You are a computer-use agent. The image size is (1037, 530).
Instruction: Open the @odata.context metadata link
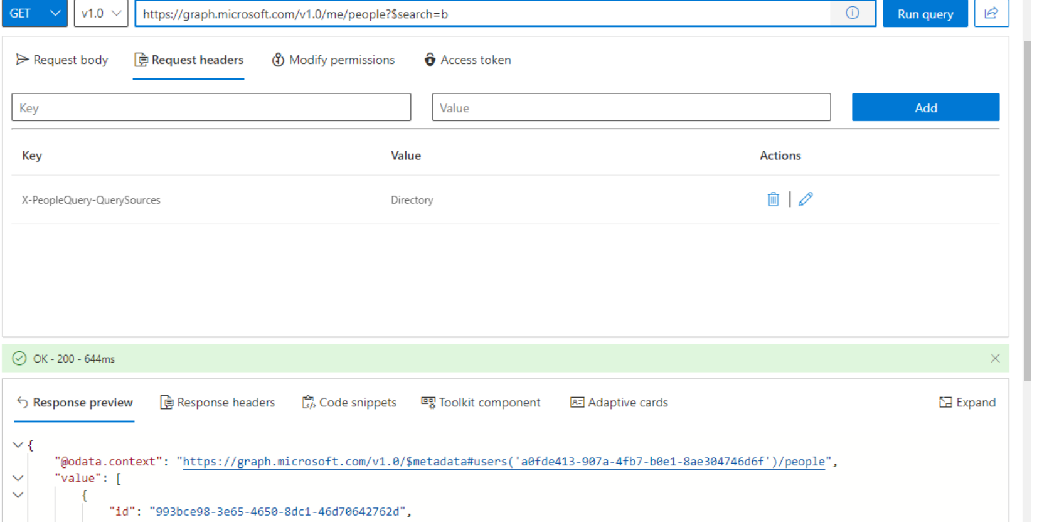pyautogui.click(x=504, y=462)
